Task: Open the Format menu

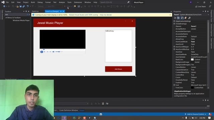Action: point(48,2)
